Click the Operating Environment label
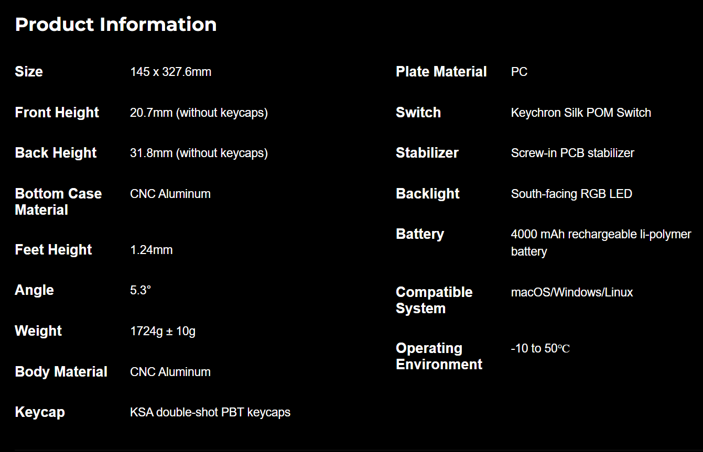This screenshot has height=452, width=703. tap(439, 356)
